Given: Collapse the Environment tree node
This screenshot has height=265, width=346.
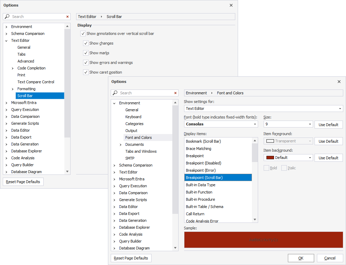Looking at the screenshot, I should tap(114, 103).
